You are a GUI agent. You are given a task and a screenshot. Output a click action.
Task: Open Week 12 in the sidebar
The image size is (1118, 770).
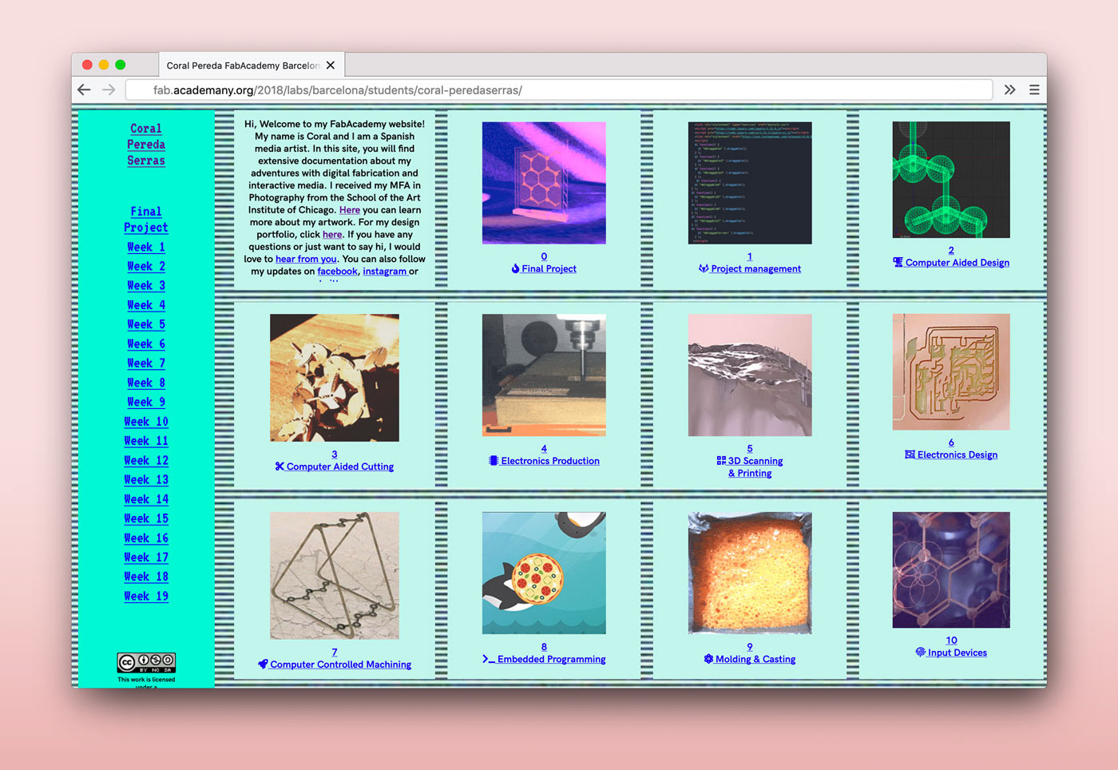click(x=146, y=460)
